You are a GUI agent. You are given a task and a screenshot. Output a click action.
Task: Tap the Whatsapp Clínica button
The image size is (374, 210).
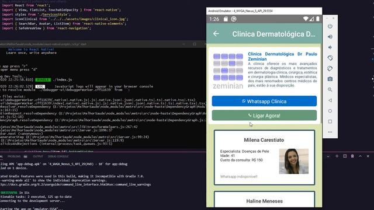(264, 101)
